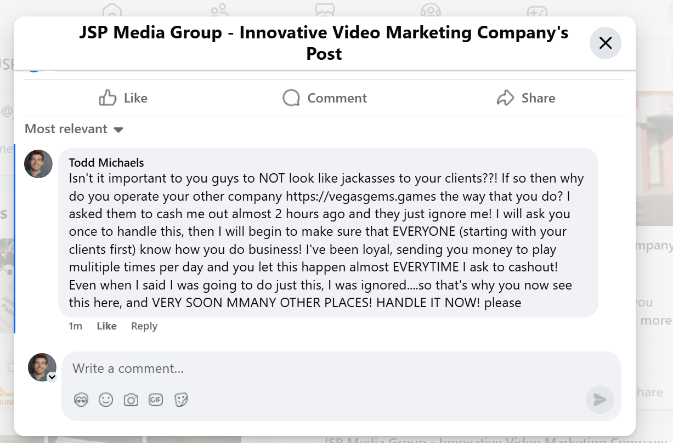Viewport: 673px width, 443px height.
Task: Open the commenter identity switcher arrow on avatar
Action: (52, 377)
